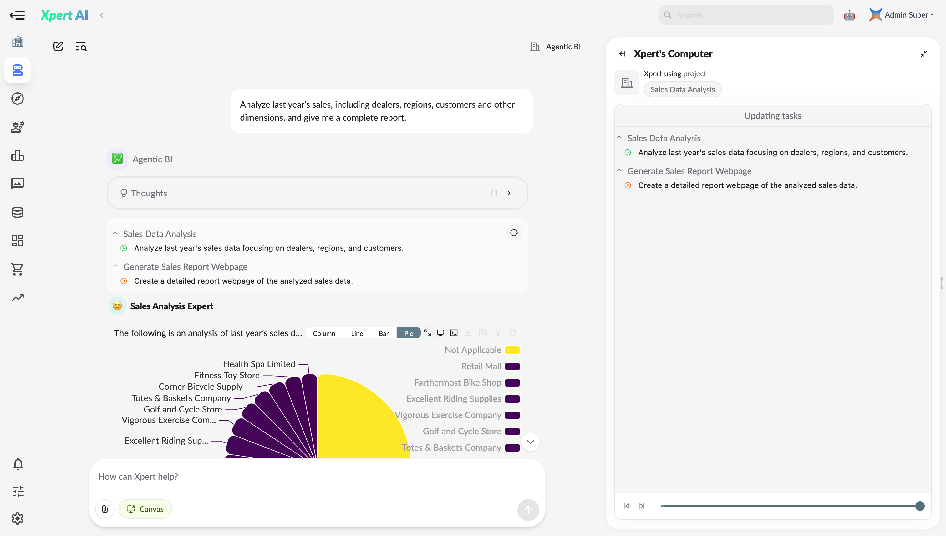Open the chat history search icon

pos(81,46)
